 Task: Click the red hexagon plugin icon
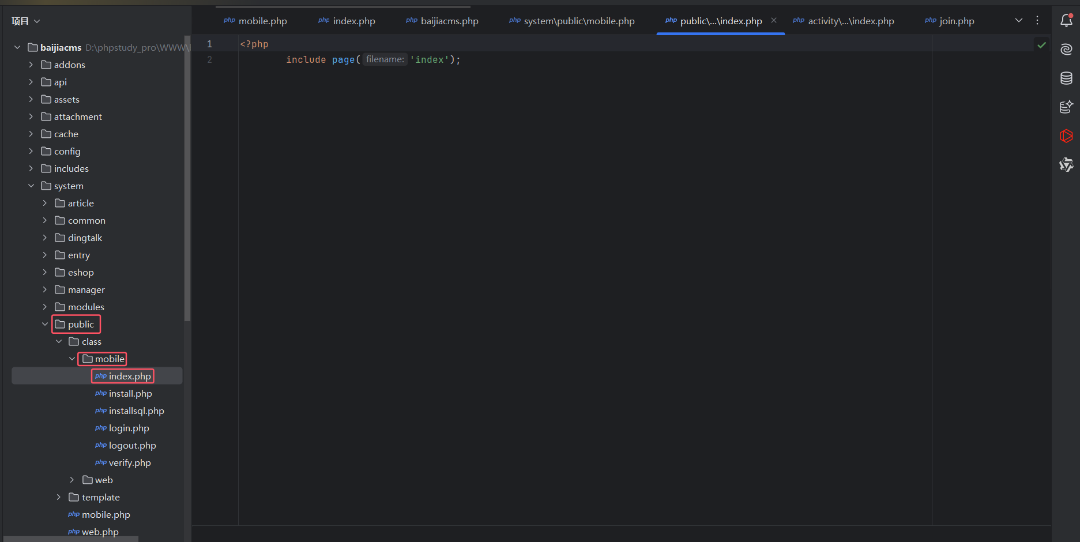1066,136
